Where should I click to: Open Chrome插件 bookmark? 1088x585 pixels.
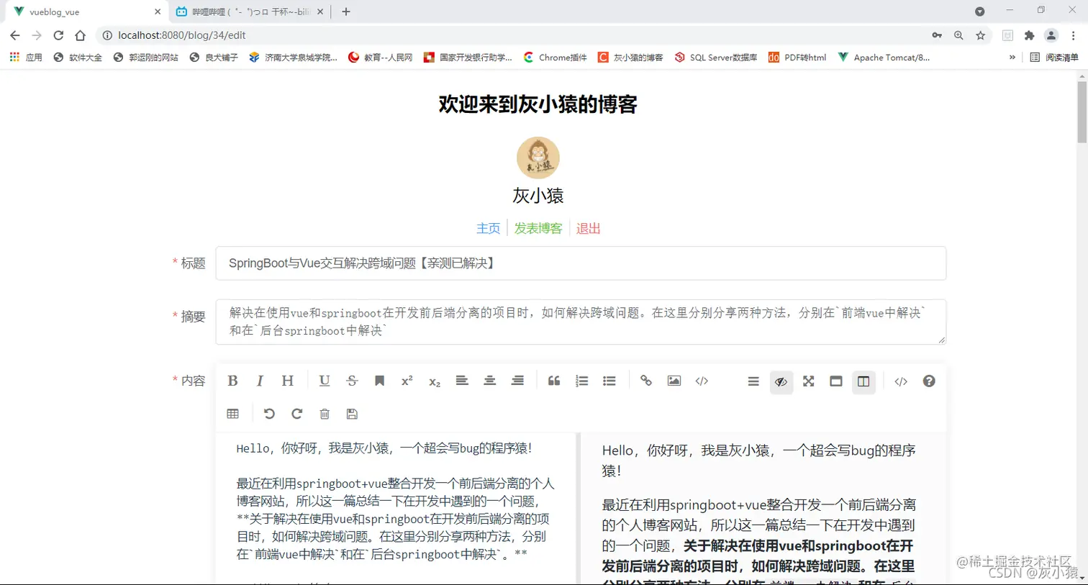(556, 57)
